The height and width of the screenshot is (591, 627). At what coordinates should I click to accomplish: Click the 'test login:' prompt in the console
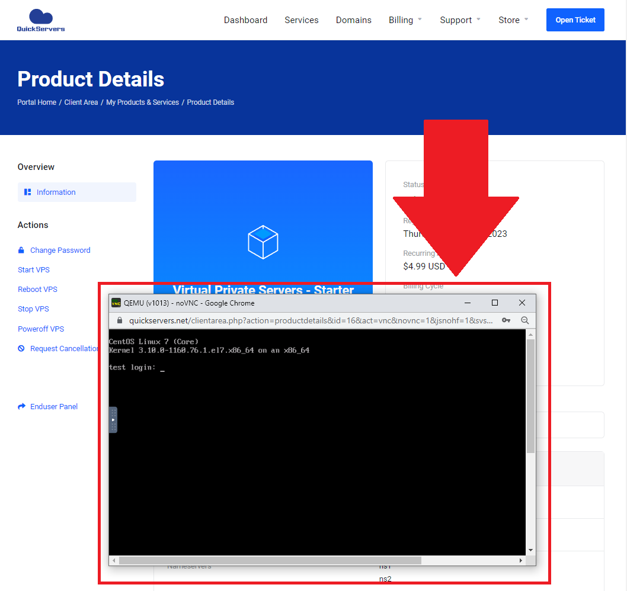pos(132,367)
